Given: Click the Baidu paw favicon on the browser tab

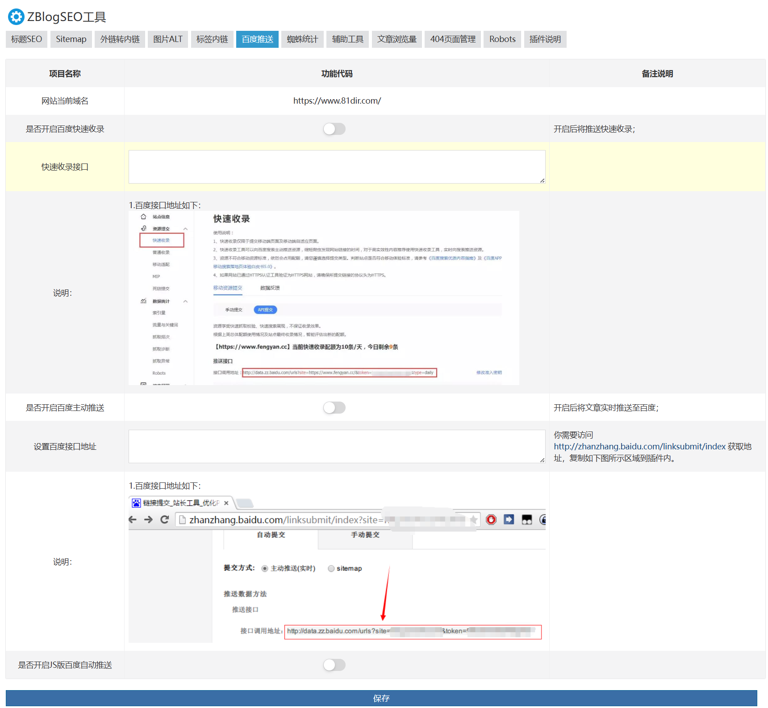Looking at the screenshot, I should 136,503.
